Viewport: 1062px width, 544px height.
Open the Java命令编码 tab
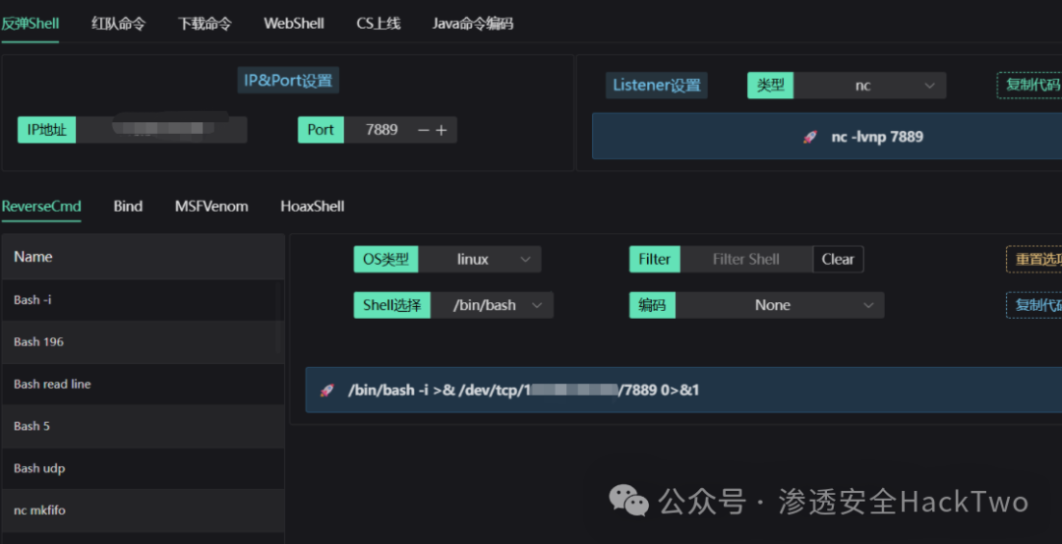click(473, 24)
